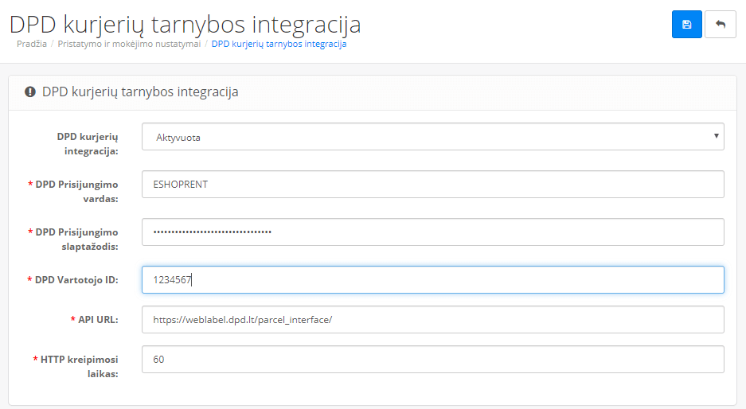
Task: Open Pradžia breadcrumb link
Action: click(x=31, y=44)
